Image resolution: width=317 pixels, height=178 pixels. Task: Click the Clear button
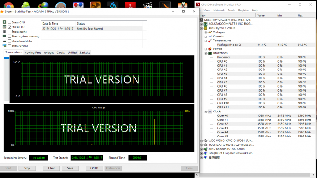pyautogui.click(x=52, y=168)
